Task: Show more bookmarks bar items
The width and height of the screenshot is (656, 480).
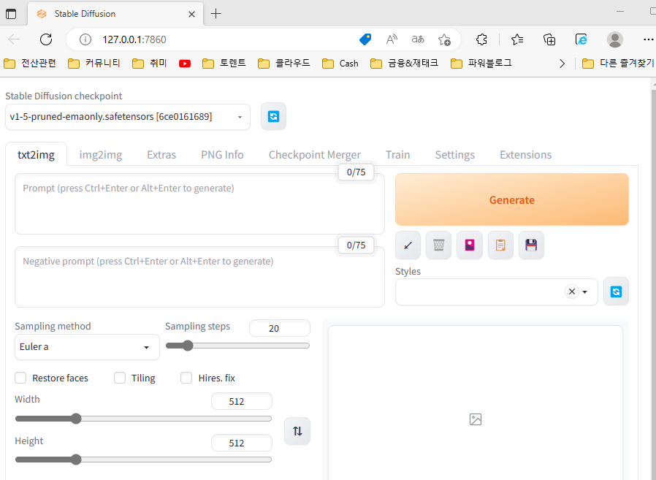Action: (x=562, y=64)
